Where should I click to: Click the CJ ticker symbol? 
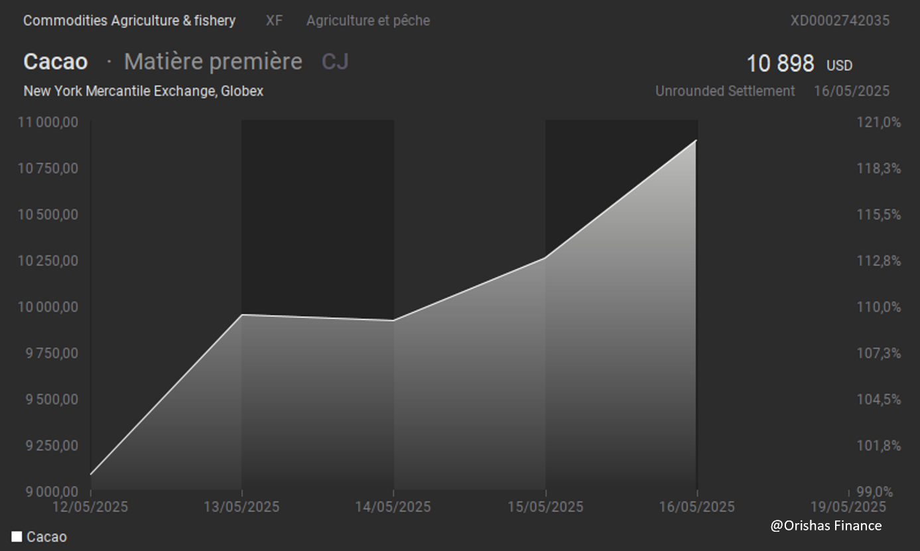click(335, 62)
